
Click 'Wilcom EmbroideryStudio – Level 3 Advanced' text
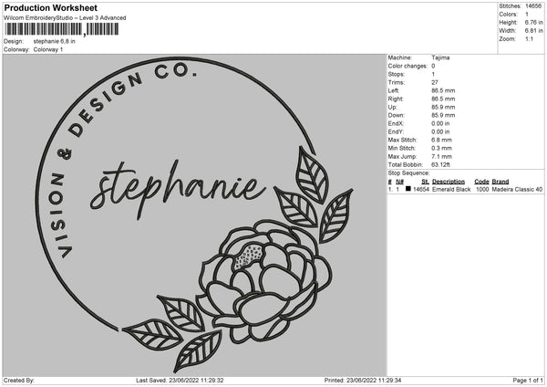[x=65, y=18]
